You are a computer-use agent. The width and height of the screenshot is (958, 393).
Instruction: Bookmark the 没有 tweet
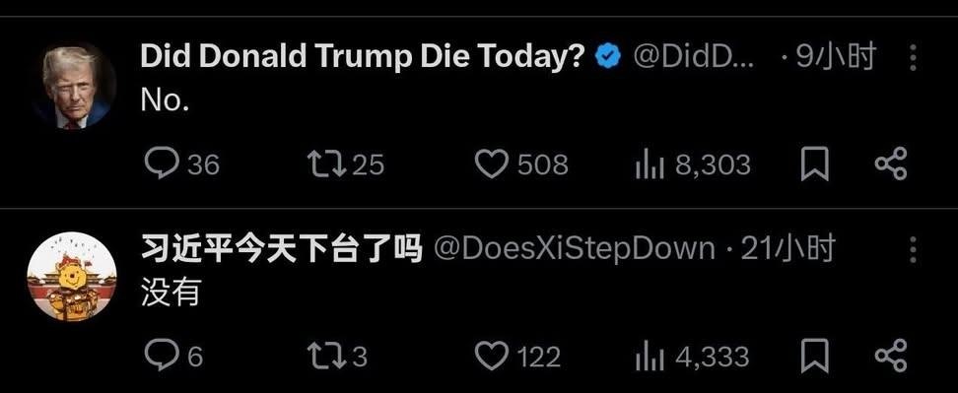[x=814, y=356]
